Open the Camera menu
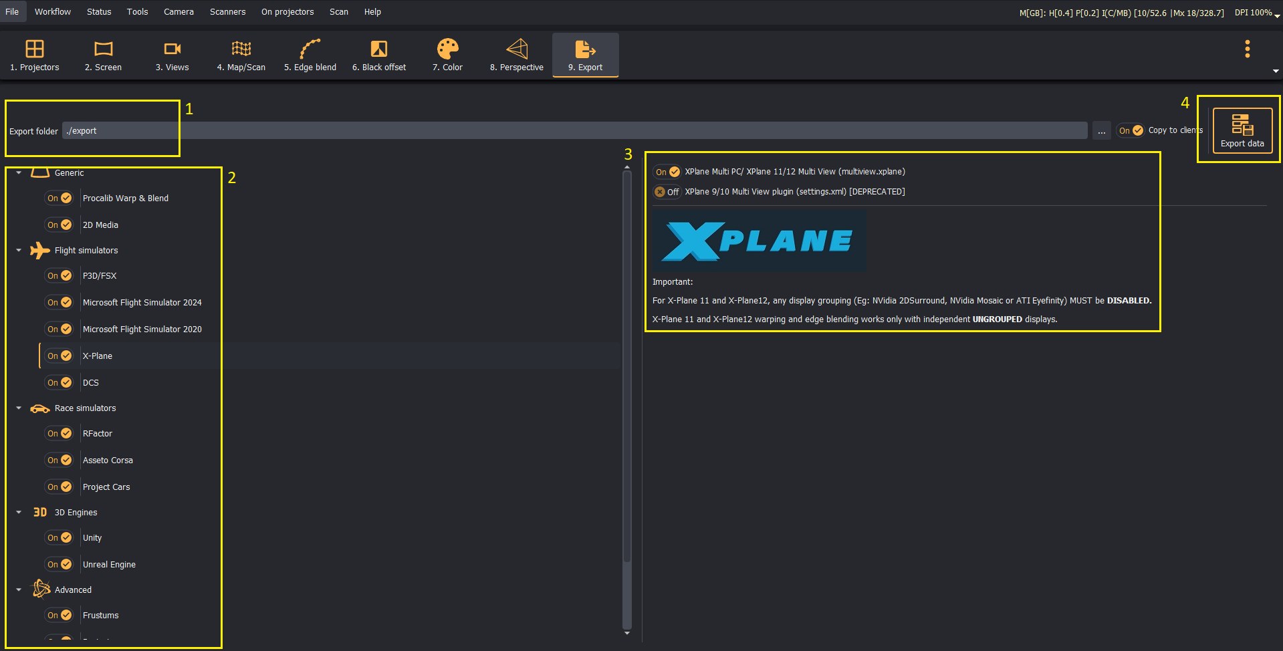The height and width of the screenshot is (651, 1283). pyautogui.click(x=179, y=12)
